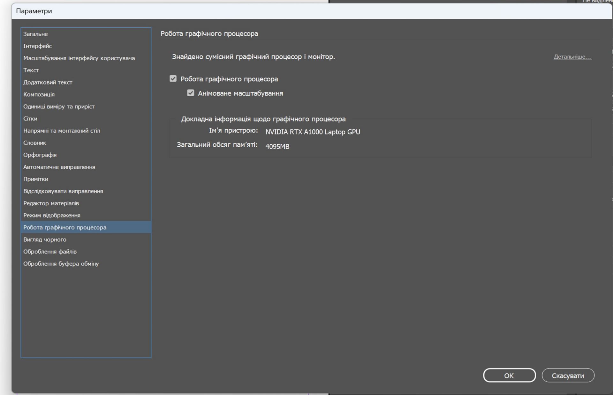Open the Інтерфейс preferences section
613x395 pixels.
point(37,46)
